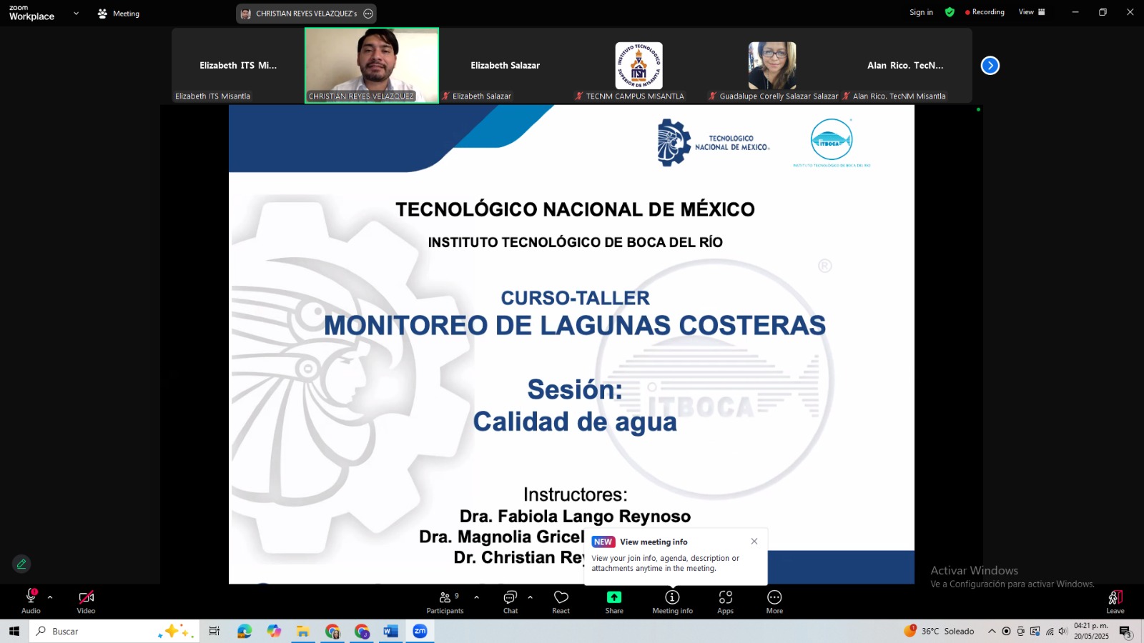Select Alan Rico TecNM Misantla tile
This screenshot has height=643, width=1144.
905,66
